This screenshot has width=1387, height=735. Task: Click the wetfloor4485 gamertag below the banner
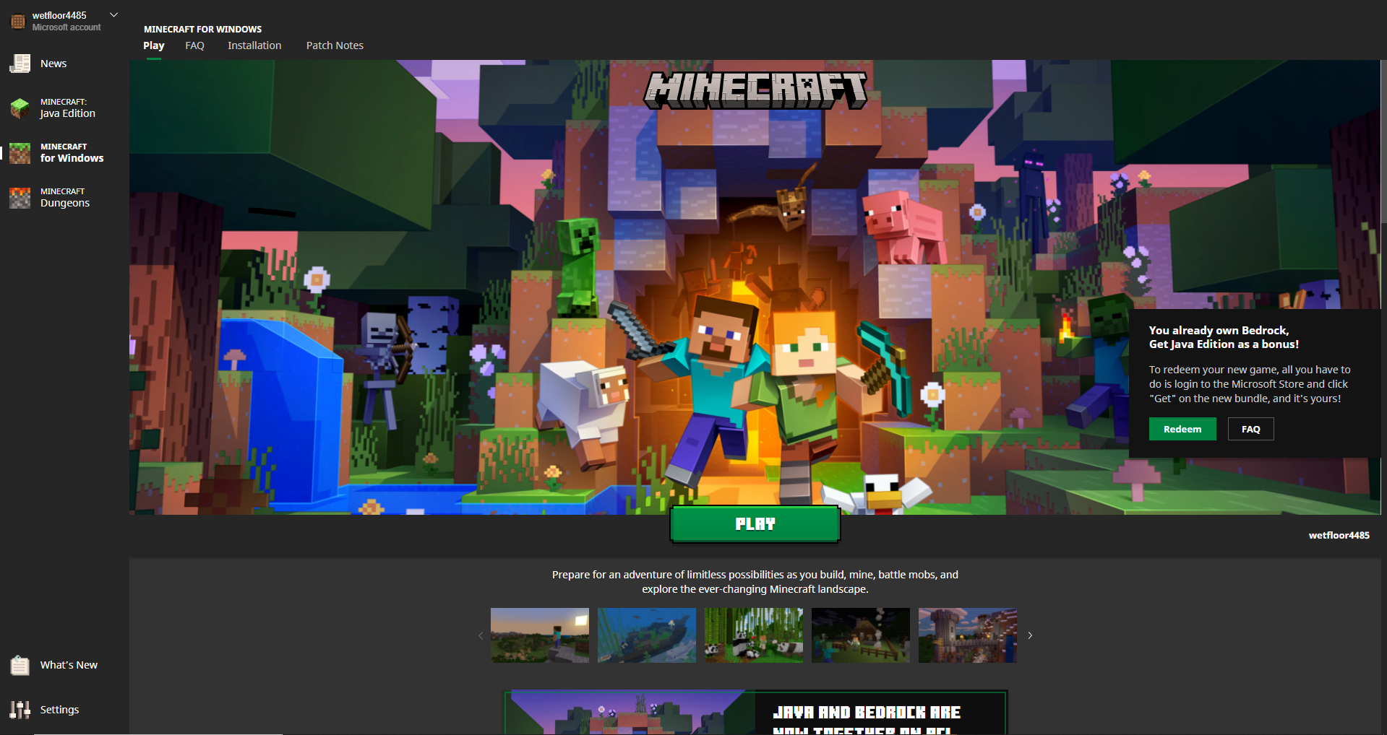1339,535
